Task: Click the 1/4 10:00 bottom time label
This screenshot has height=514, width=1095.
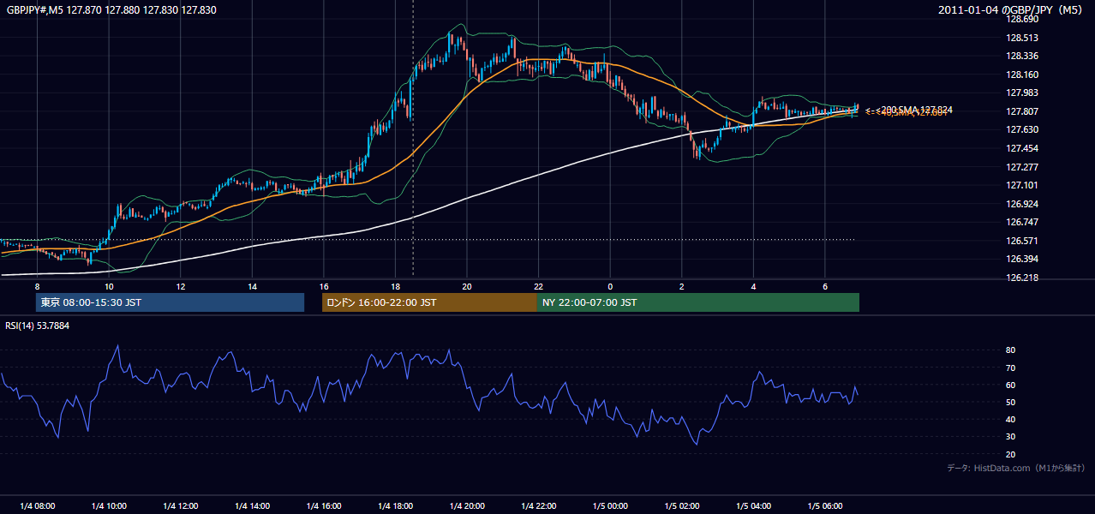Action: 109,505
